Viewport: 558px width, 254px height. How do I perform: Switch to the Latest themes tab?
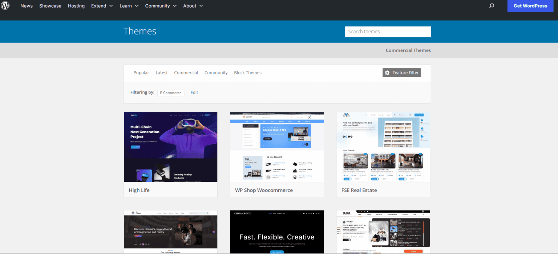point(161,73)
